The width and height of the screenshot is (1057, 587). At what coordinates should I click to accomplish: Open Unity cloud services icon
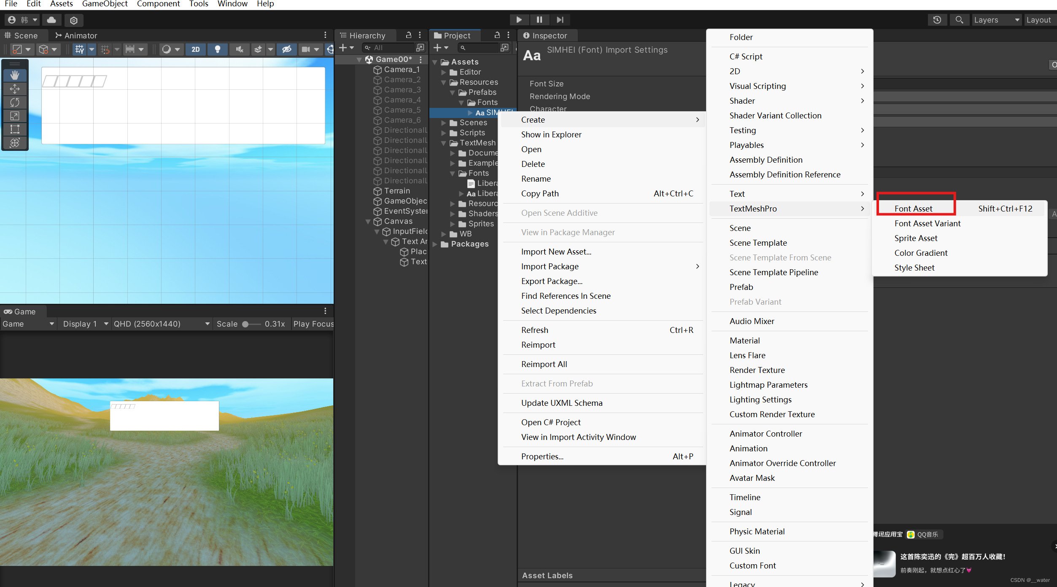(51, 20)
